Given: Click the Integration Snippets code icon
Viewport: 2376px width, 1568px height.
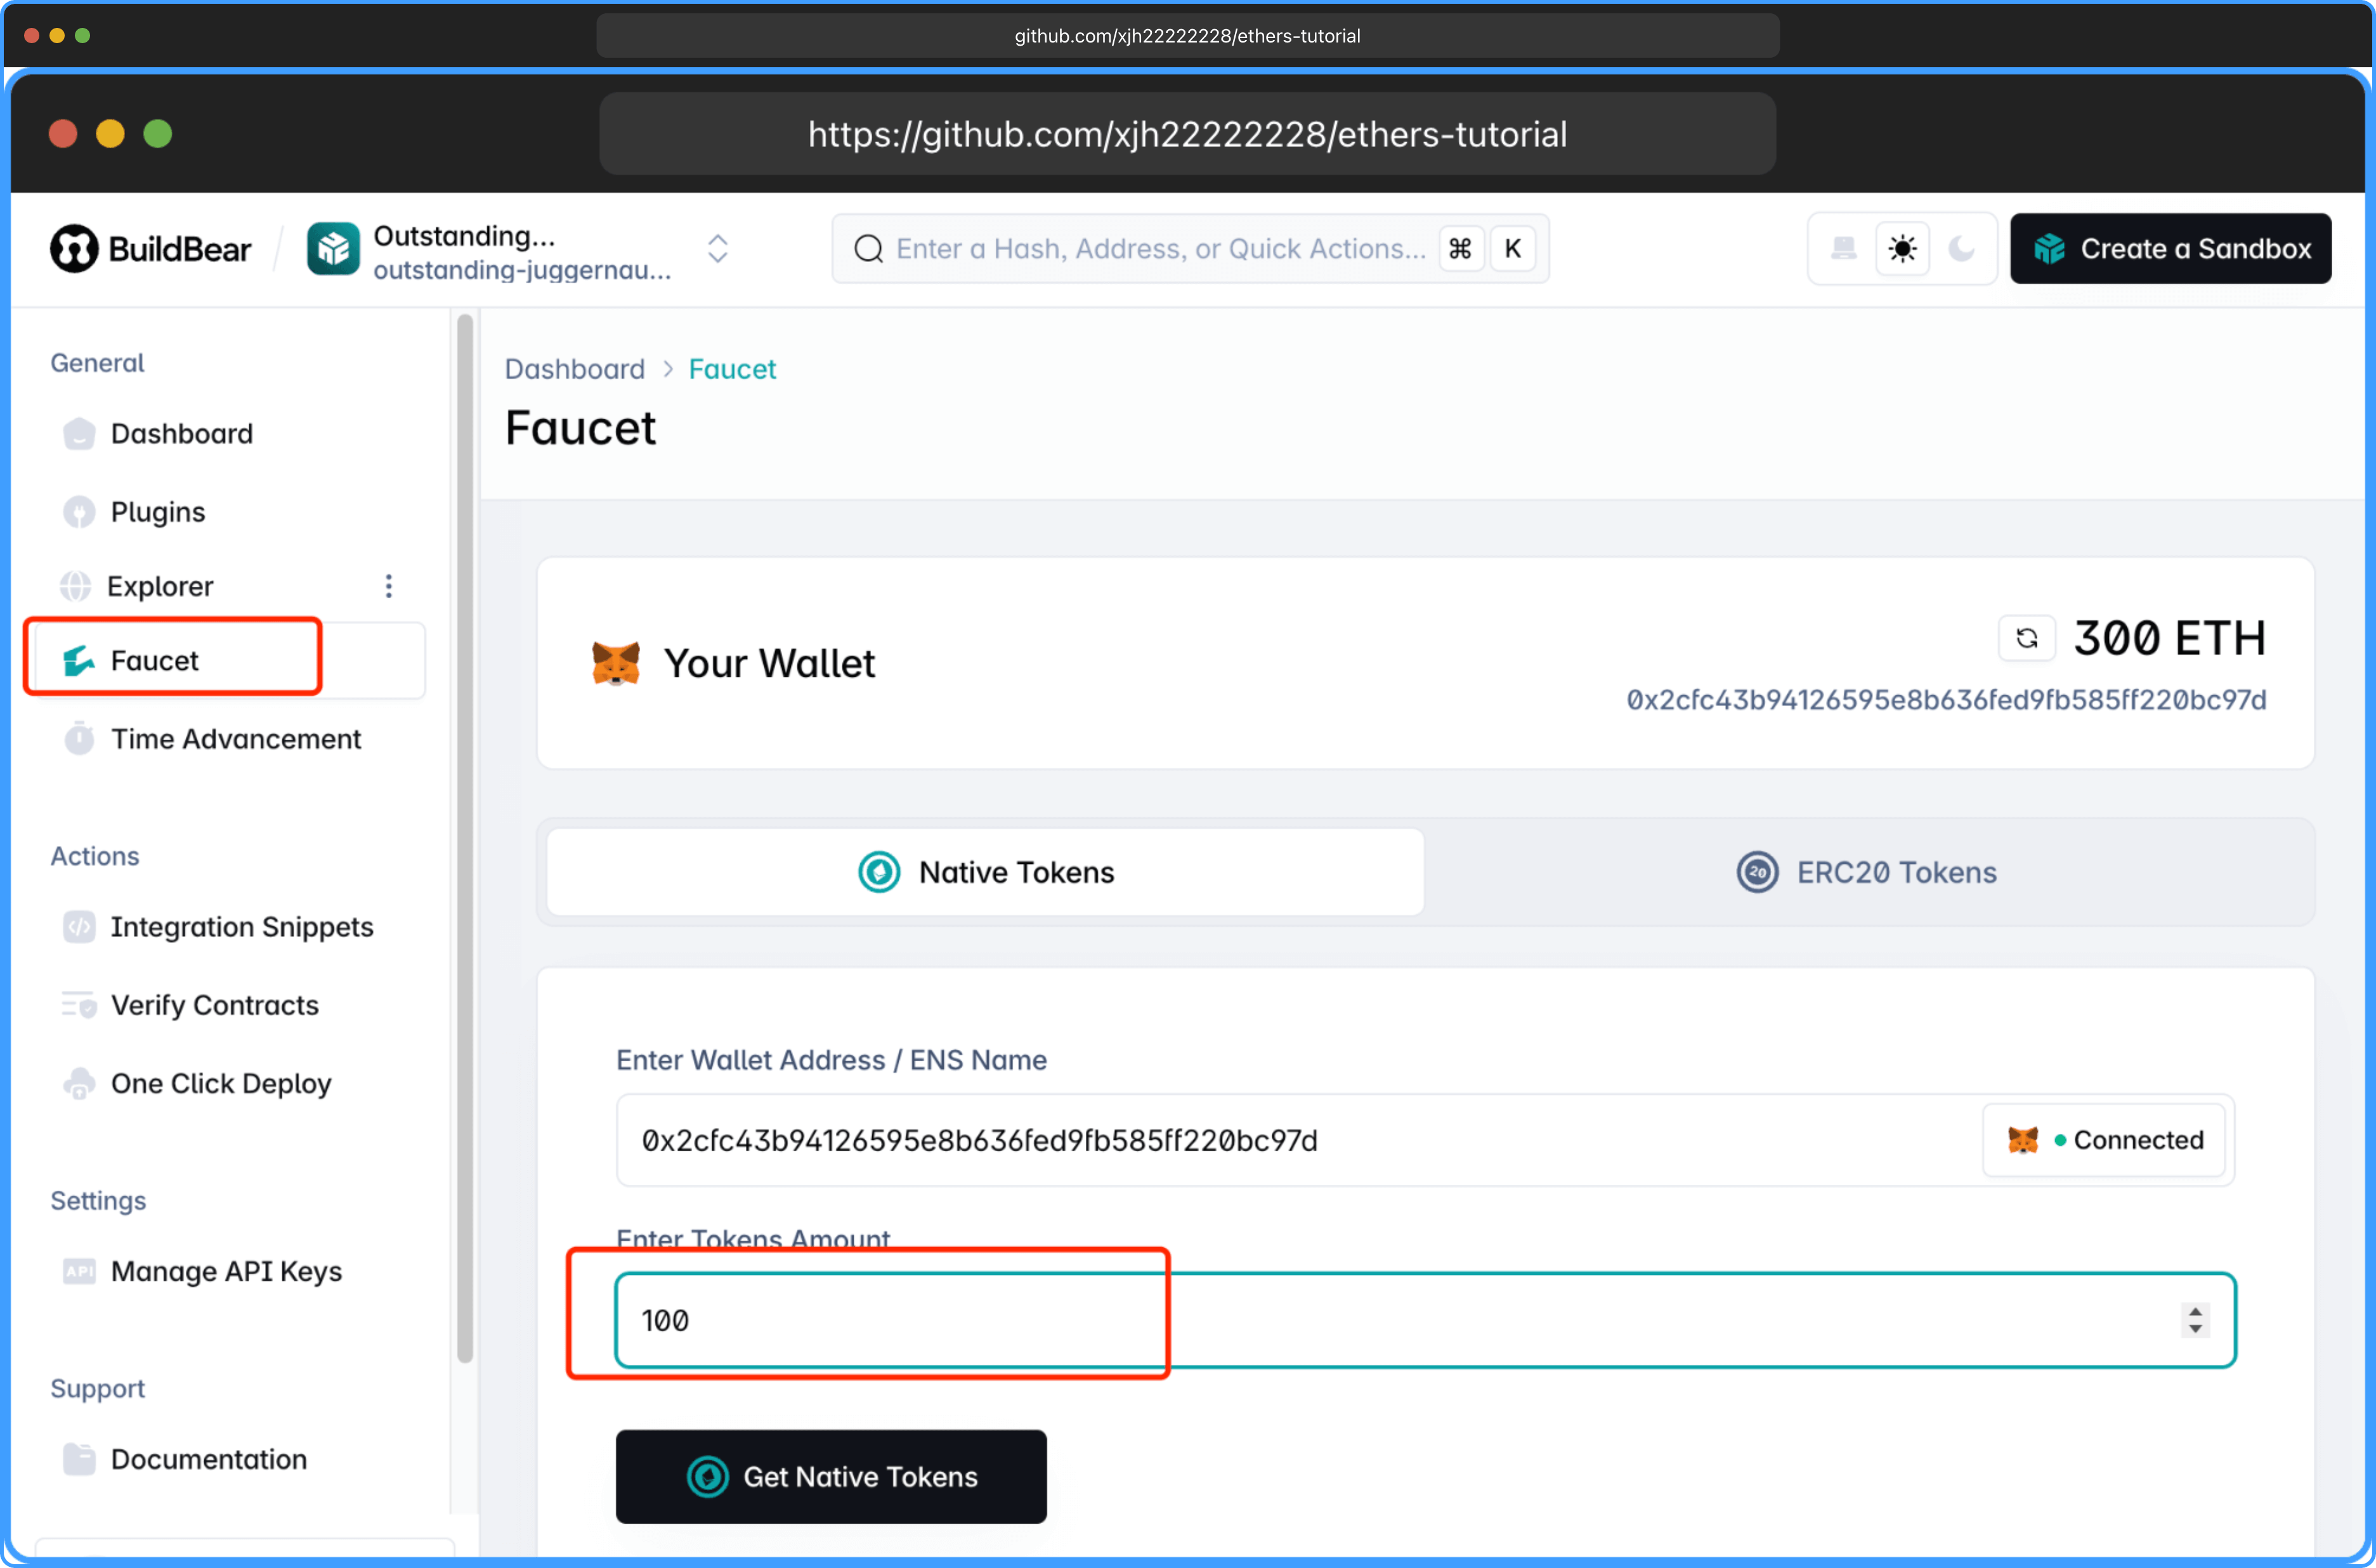Looking at the screenshot, I should (78, 927).
